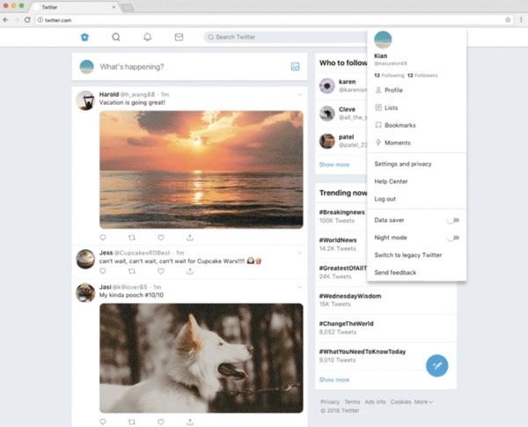Retweet Harold's vacation tweet

[132, 238]
